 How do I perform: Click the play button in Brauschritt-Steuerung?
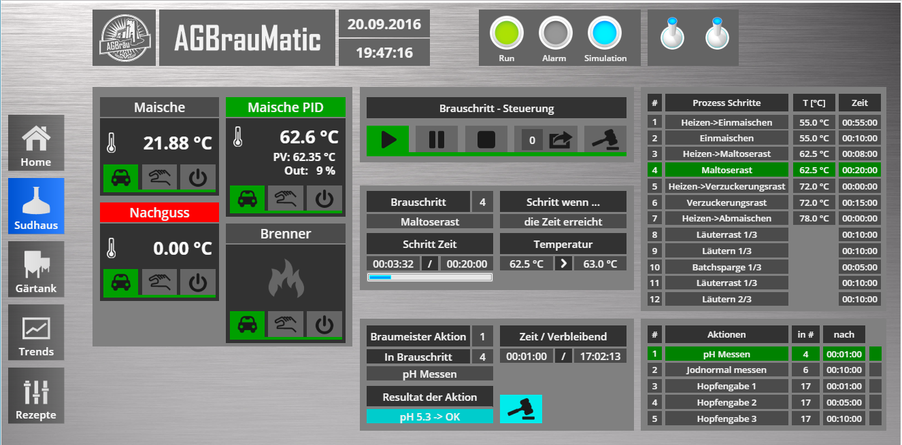pos(388,139)
